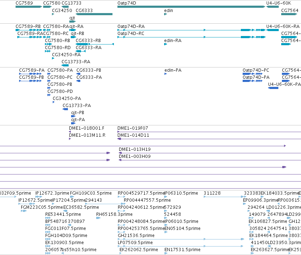Click BAC clone DME1-014D11 label

[133, 135]
